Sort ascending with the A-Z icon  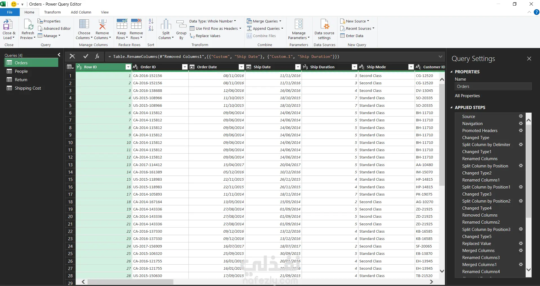(x=151, y=21)
